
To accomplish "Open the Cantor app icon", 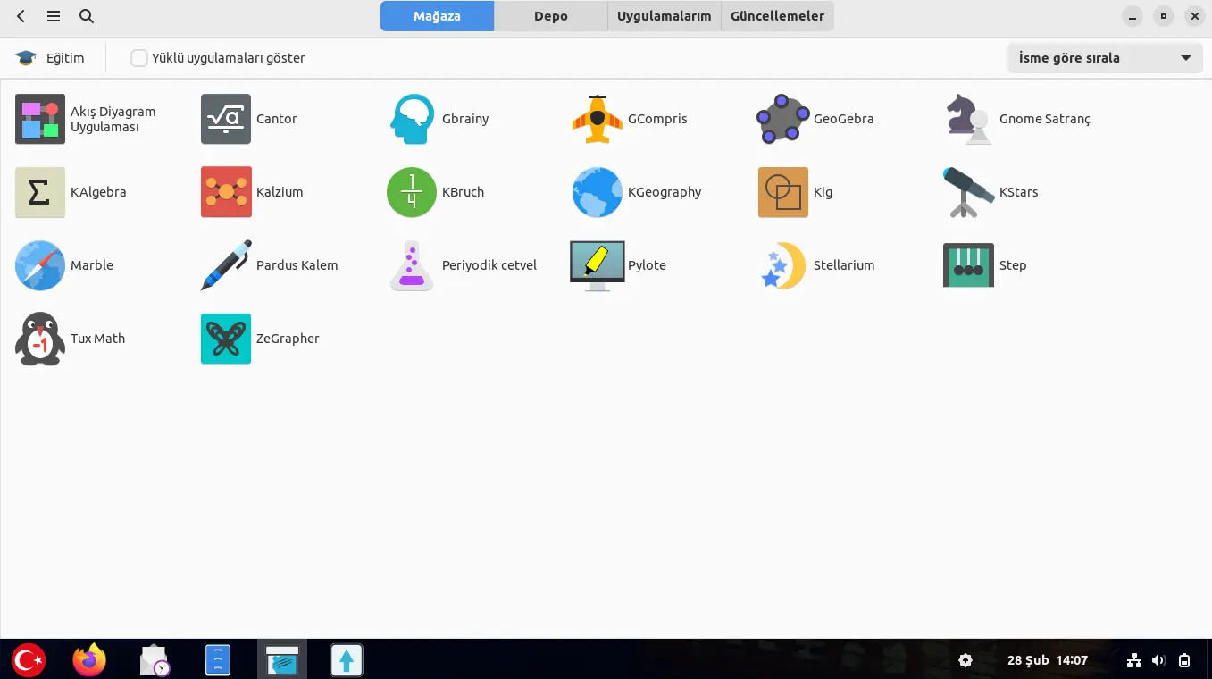I will (x=226, y=119).
